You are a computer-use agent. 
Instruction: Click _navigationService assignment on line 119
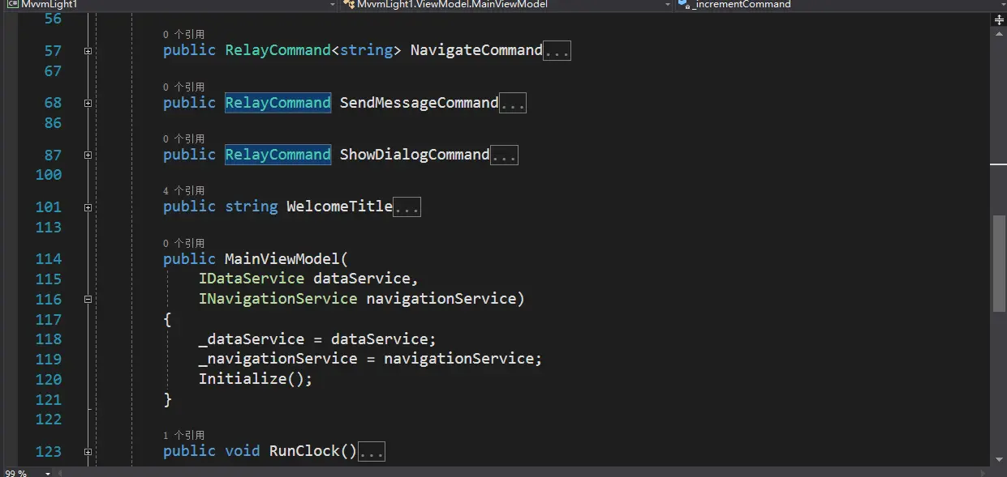point(370,359)
